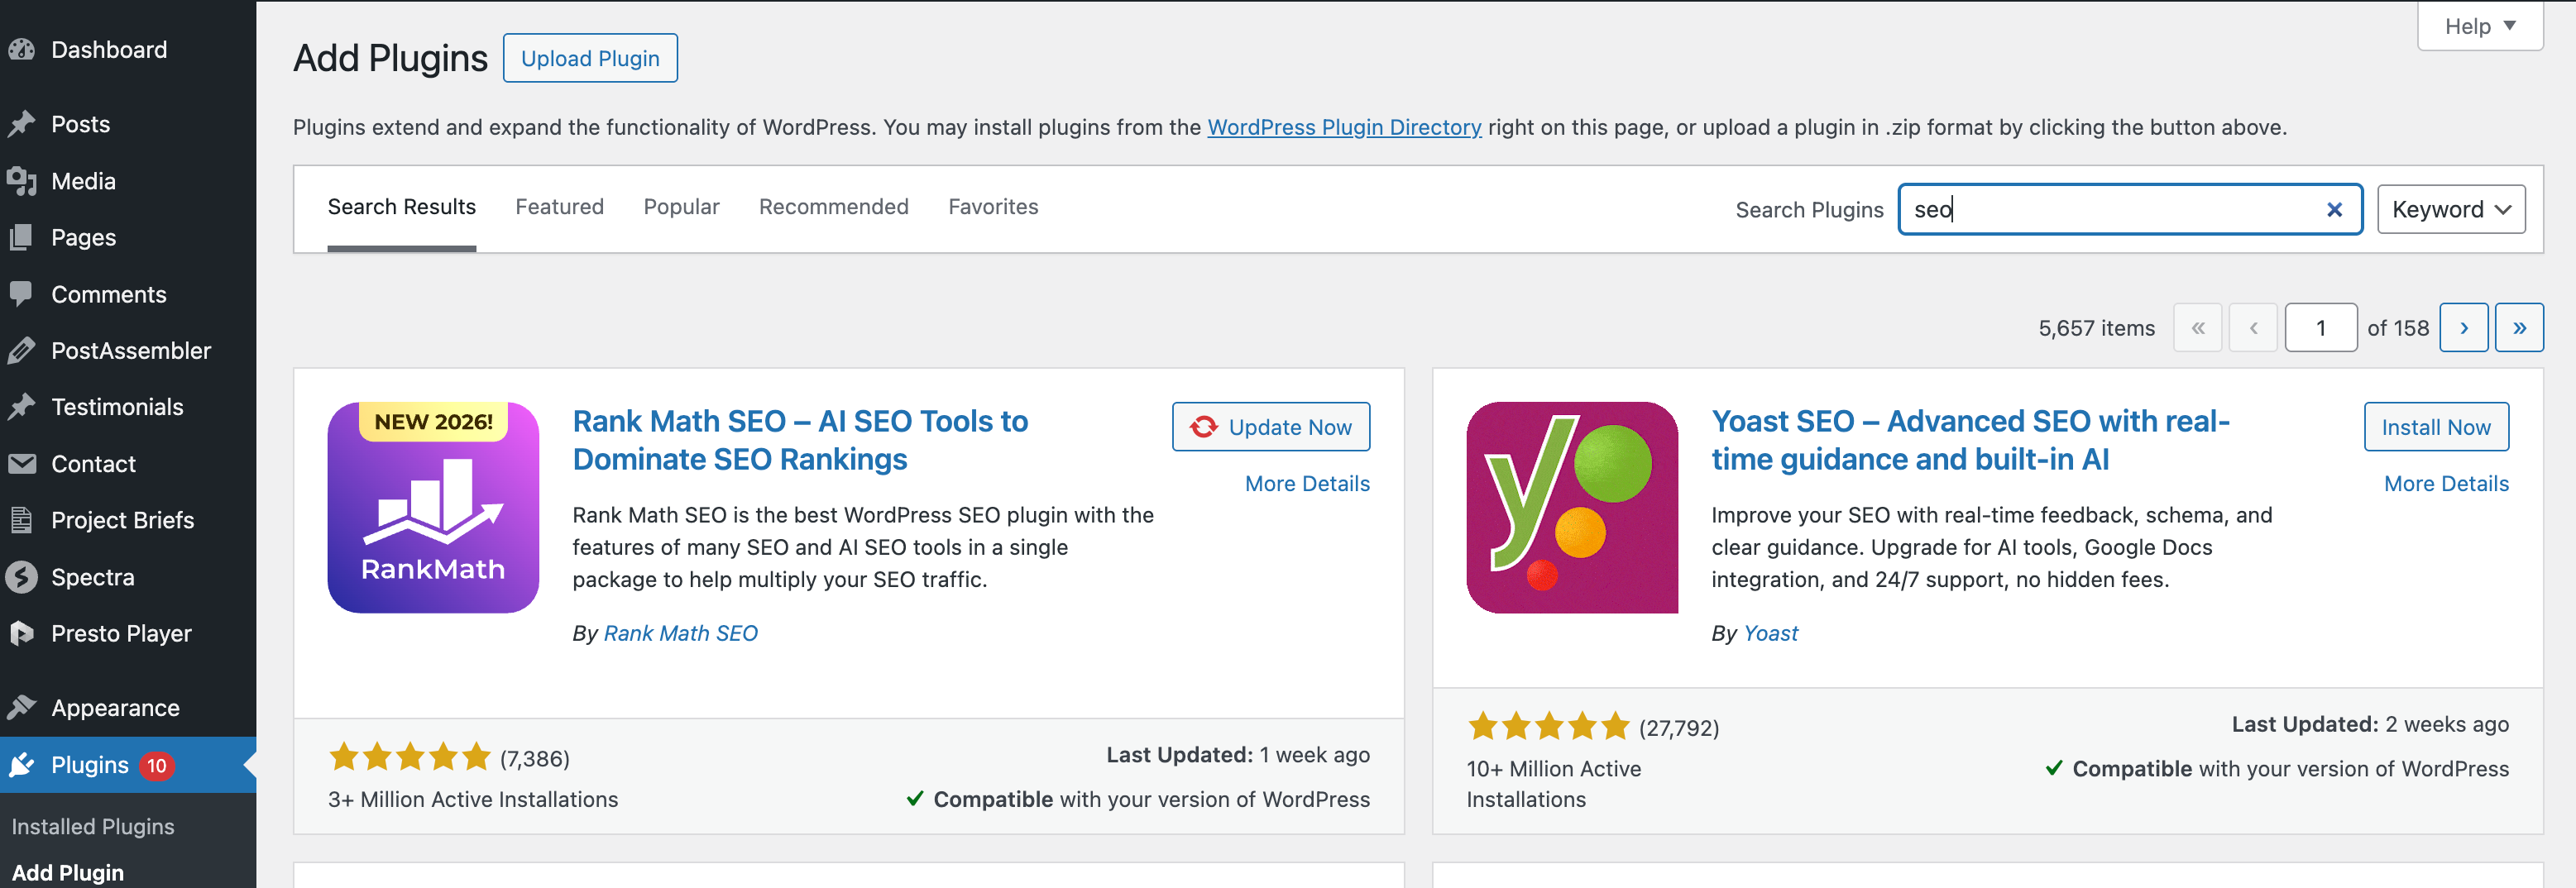Viewport: 2576px width, 888px height.
Task: Switch to the Favorites tab
Action: pos(993,207)
